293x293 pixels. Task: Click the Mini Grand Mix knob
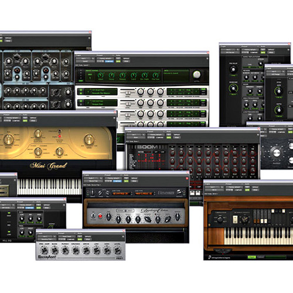(59, 151)
